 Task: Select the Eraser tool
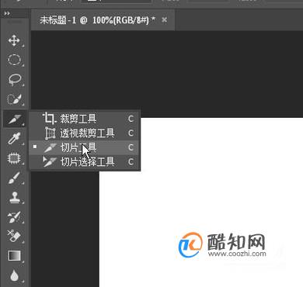point(14,236)
